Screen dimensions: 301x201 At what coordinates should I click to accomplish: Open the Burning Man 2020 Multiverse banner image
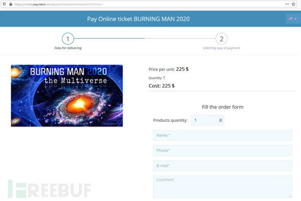coord(67,96)
